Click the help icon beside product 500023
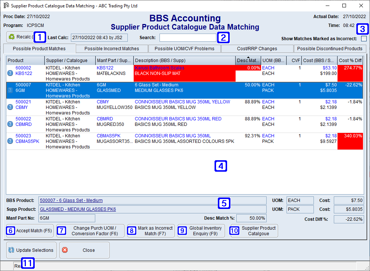The height and width of the screenshot is (271, 370). tap(10, 141)
